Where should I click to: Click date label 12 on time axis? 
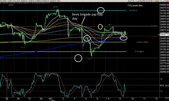pos(157,99)
